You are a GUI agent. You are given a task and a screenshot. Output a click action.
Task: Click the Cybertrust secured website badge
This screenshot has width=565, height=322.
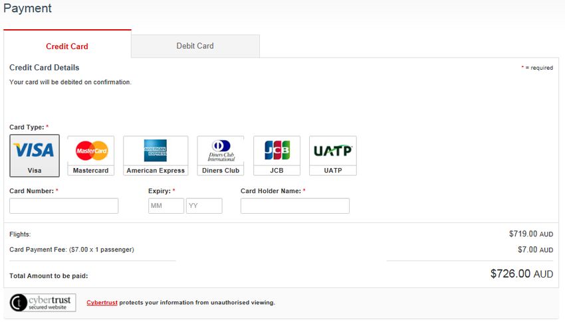click(x=43, y=303)
